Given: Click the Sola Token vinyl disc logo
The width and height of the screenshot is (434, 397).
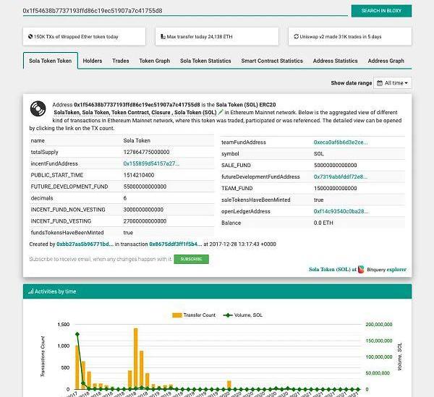Looking at the screenshot, I should 38,110.
